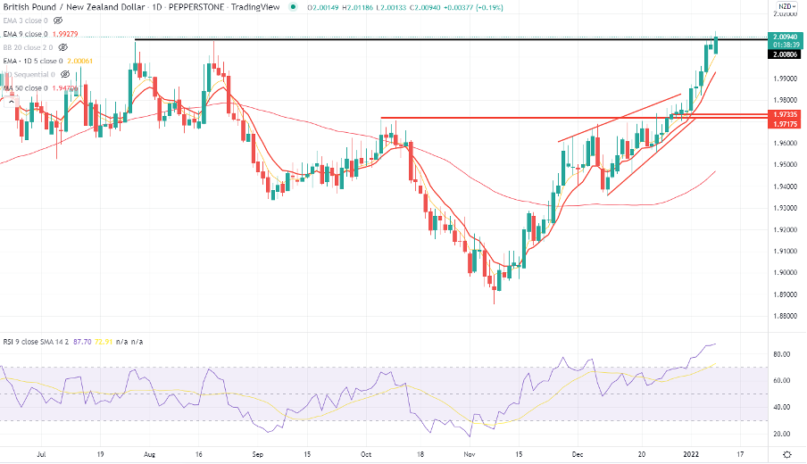Click the 1.99000 level on the price axis
This screenshot has height=464, width=807.
pos(785,79)
